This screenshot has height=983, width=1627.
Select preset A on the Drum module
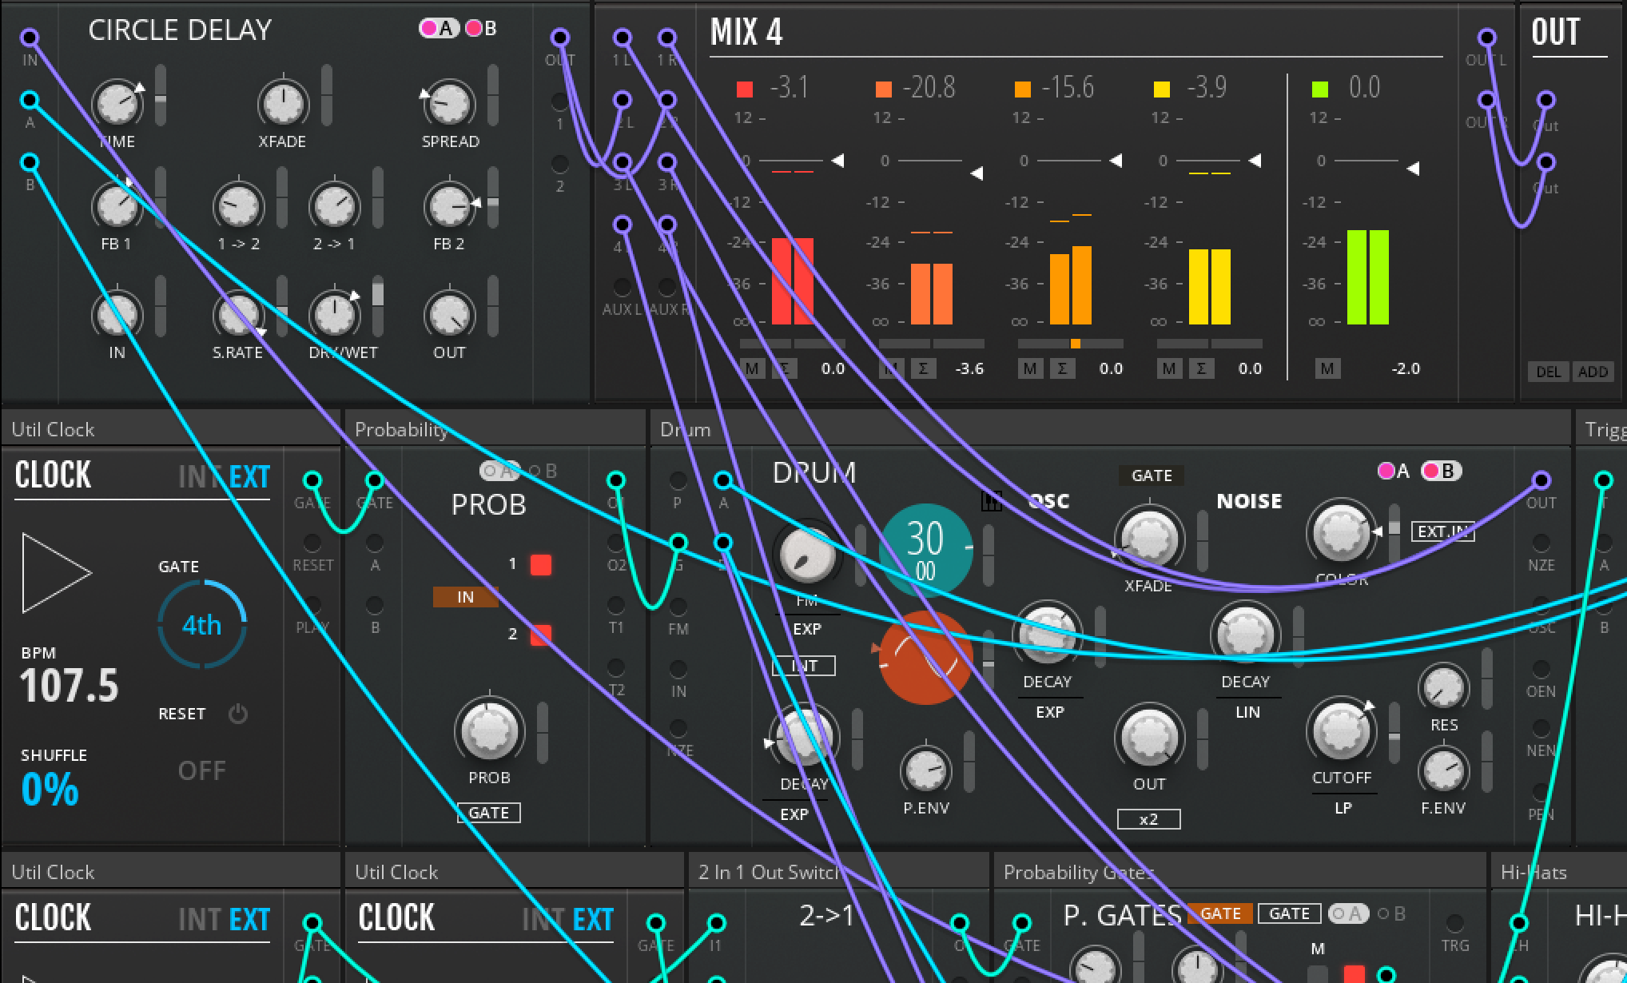[x=1394, y=472]
